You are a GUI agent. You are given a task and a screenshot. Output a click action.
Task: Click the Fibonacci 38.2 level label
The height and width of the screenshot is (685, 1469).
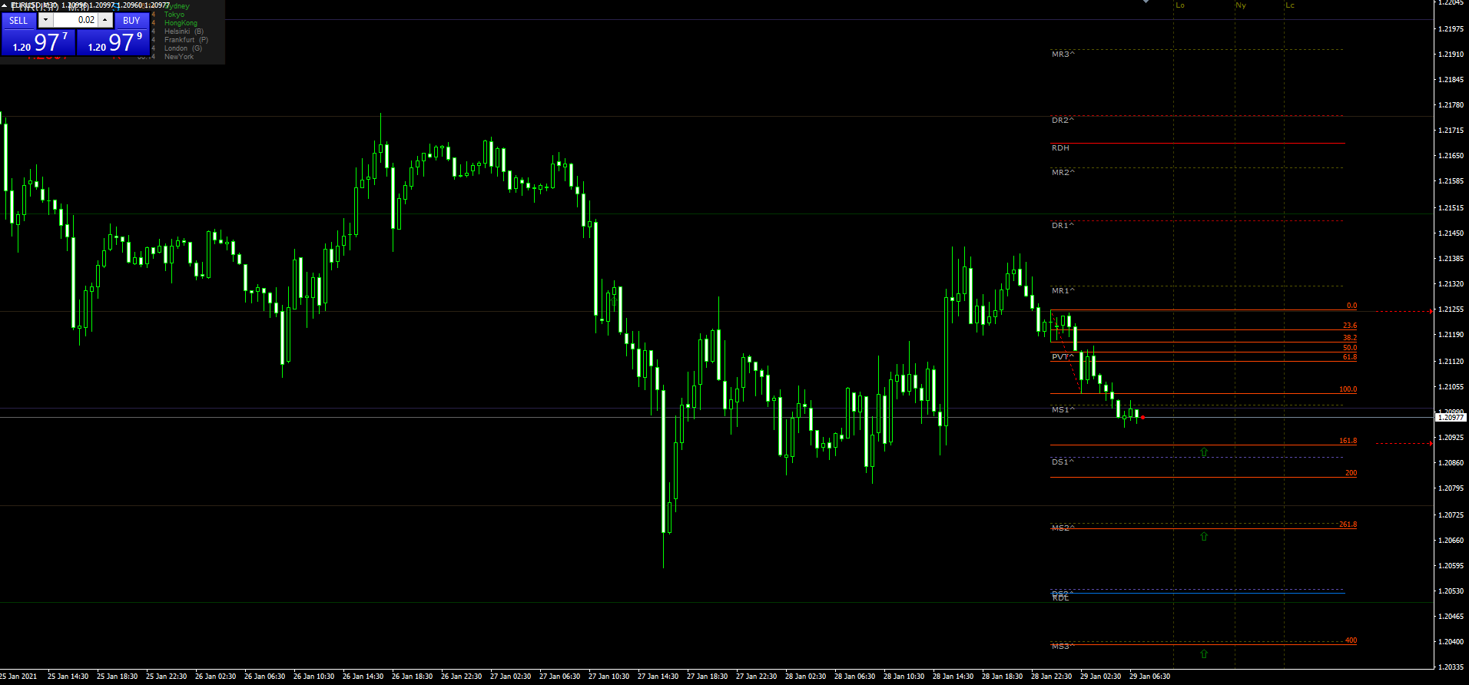1350,338
